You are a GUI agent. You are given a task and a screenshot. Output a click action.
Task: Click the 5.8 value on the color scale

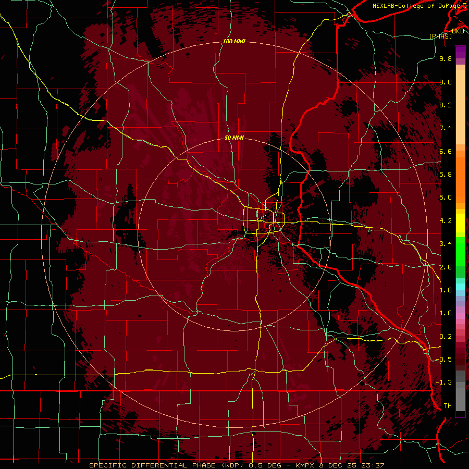pyautogui.click(x=446, y=175)
